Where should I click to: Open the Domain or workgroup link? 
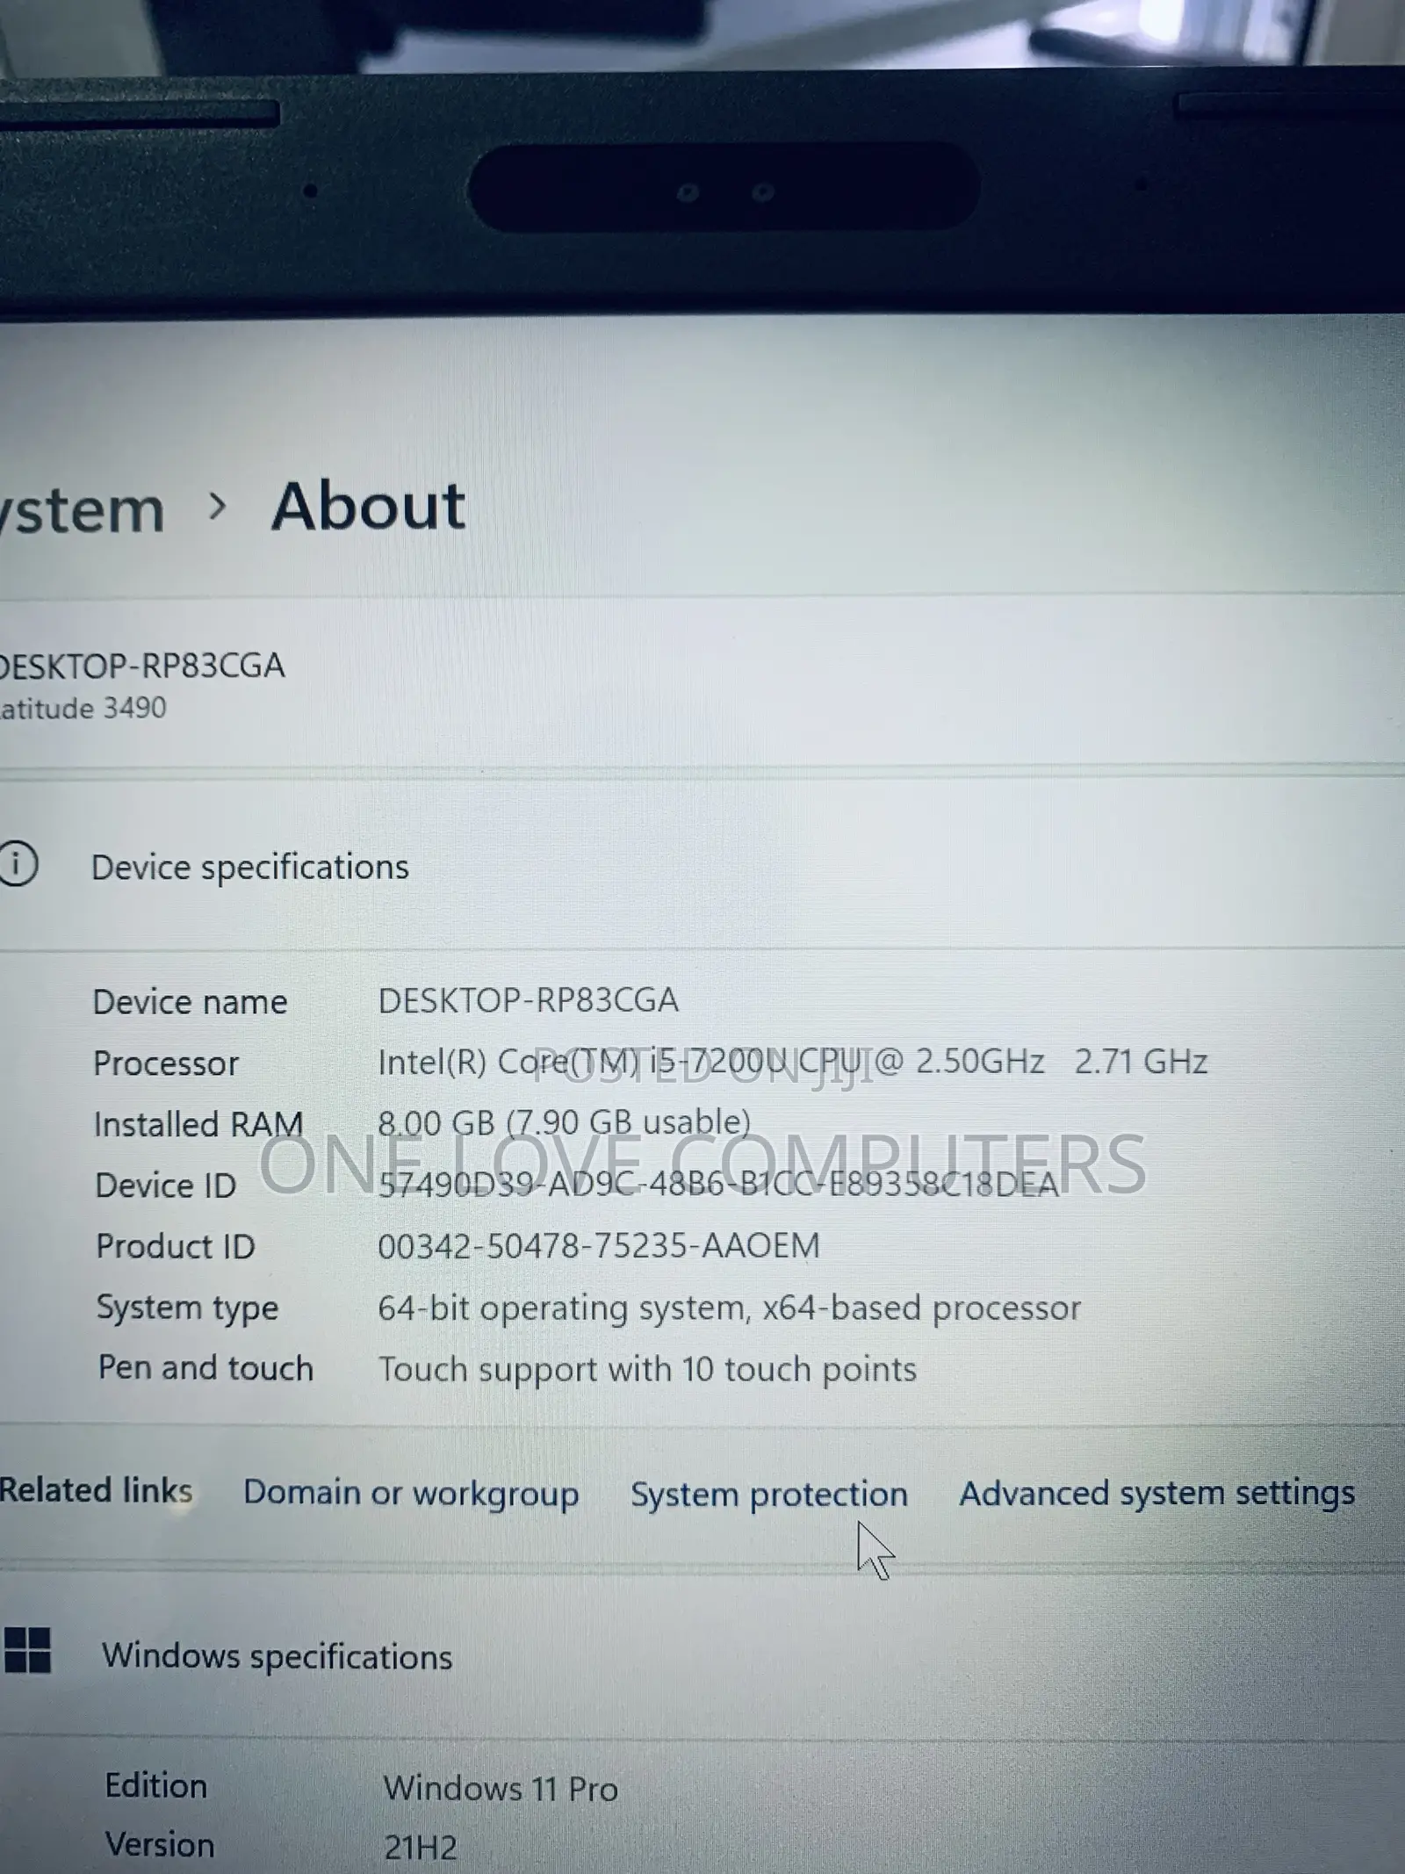coord(411,1494)
